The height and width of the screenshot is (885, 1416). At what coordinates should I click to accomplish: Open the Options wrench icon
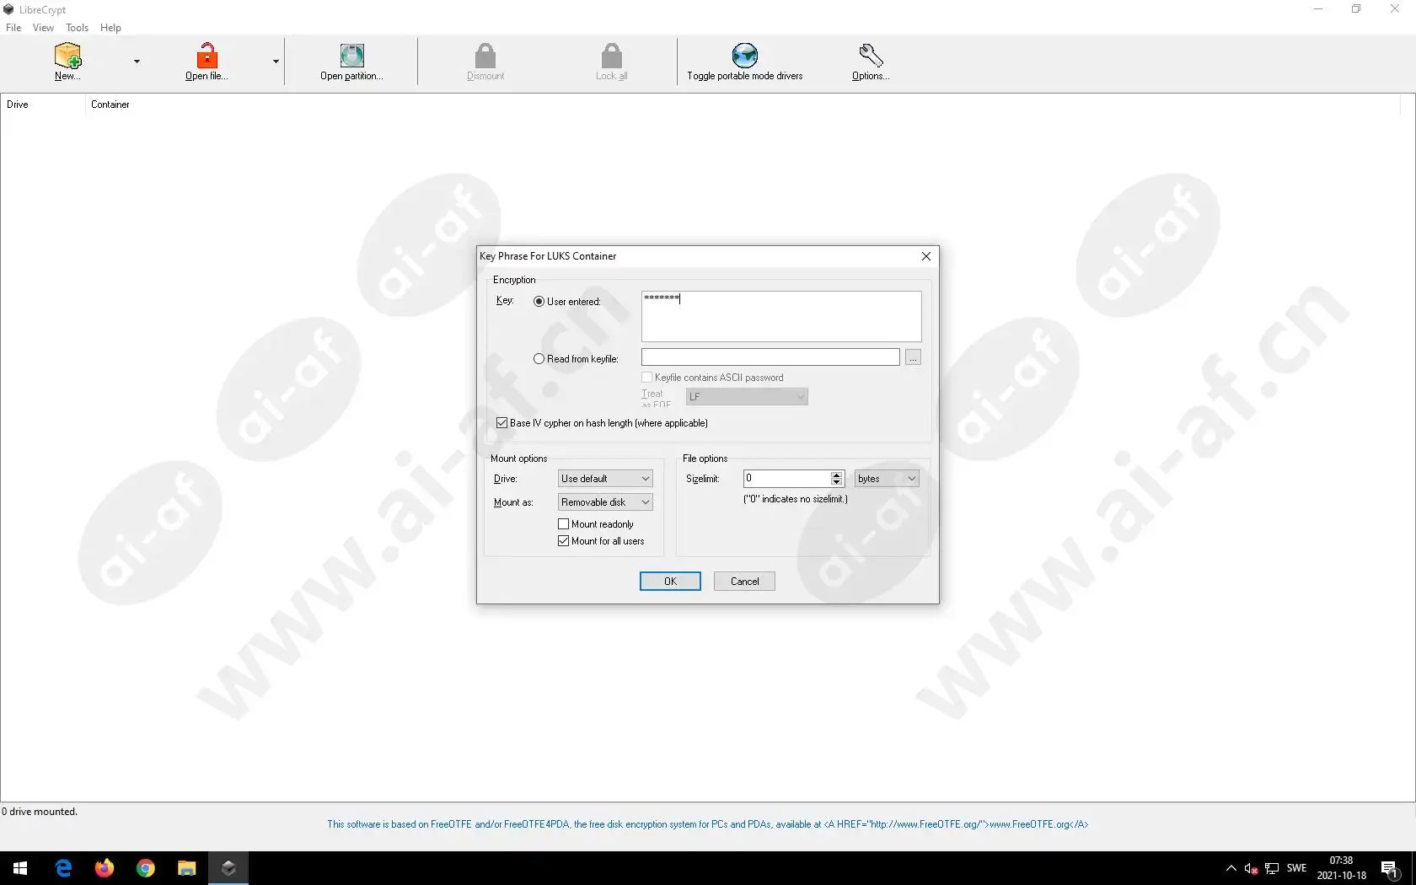[x=871, y=56]
